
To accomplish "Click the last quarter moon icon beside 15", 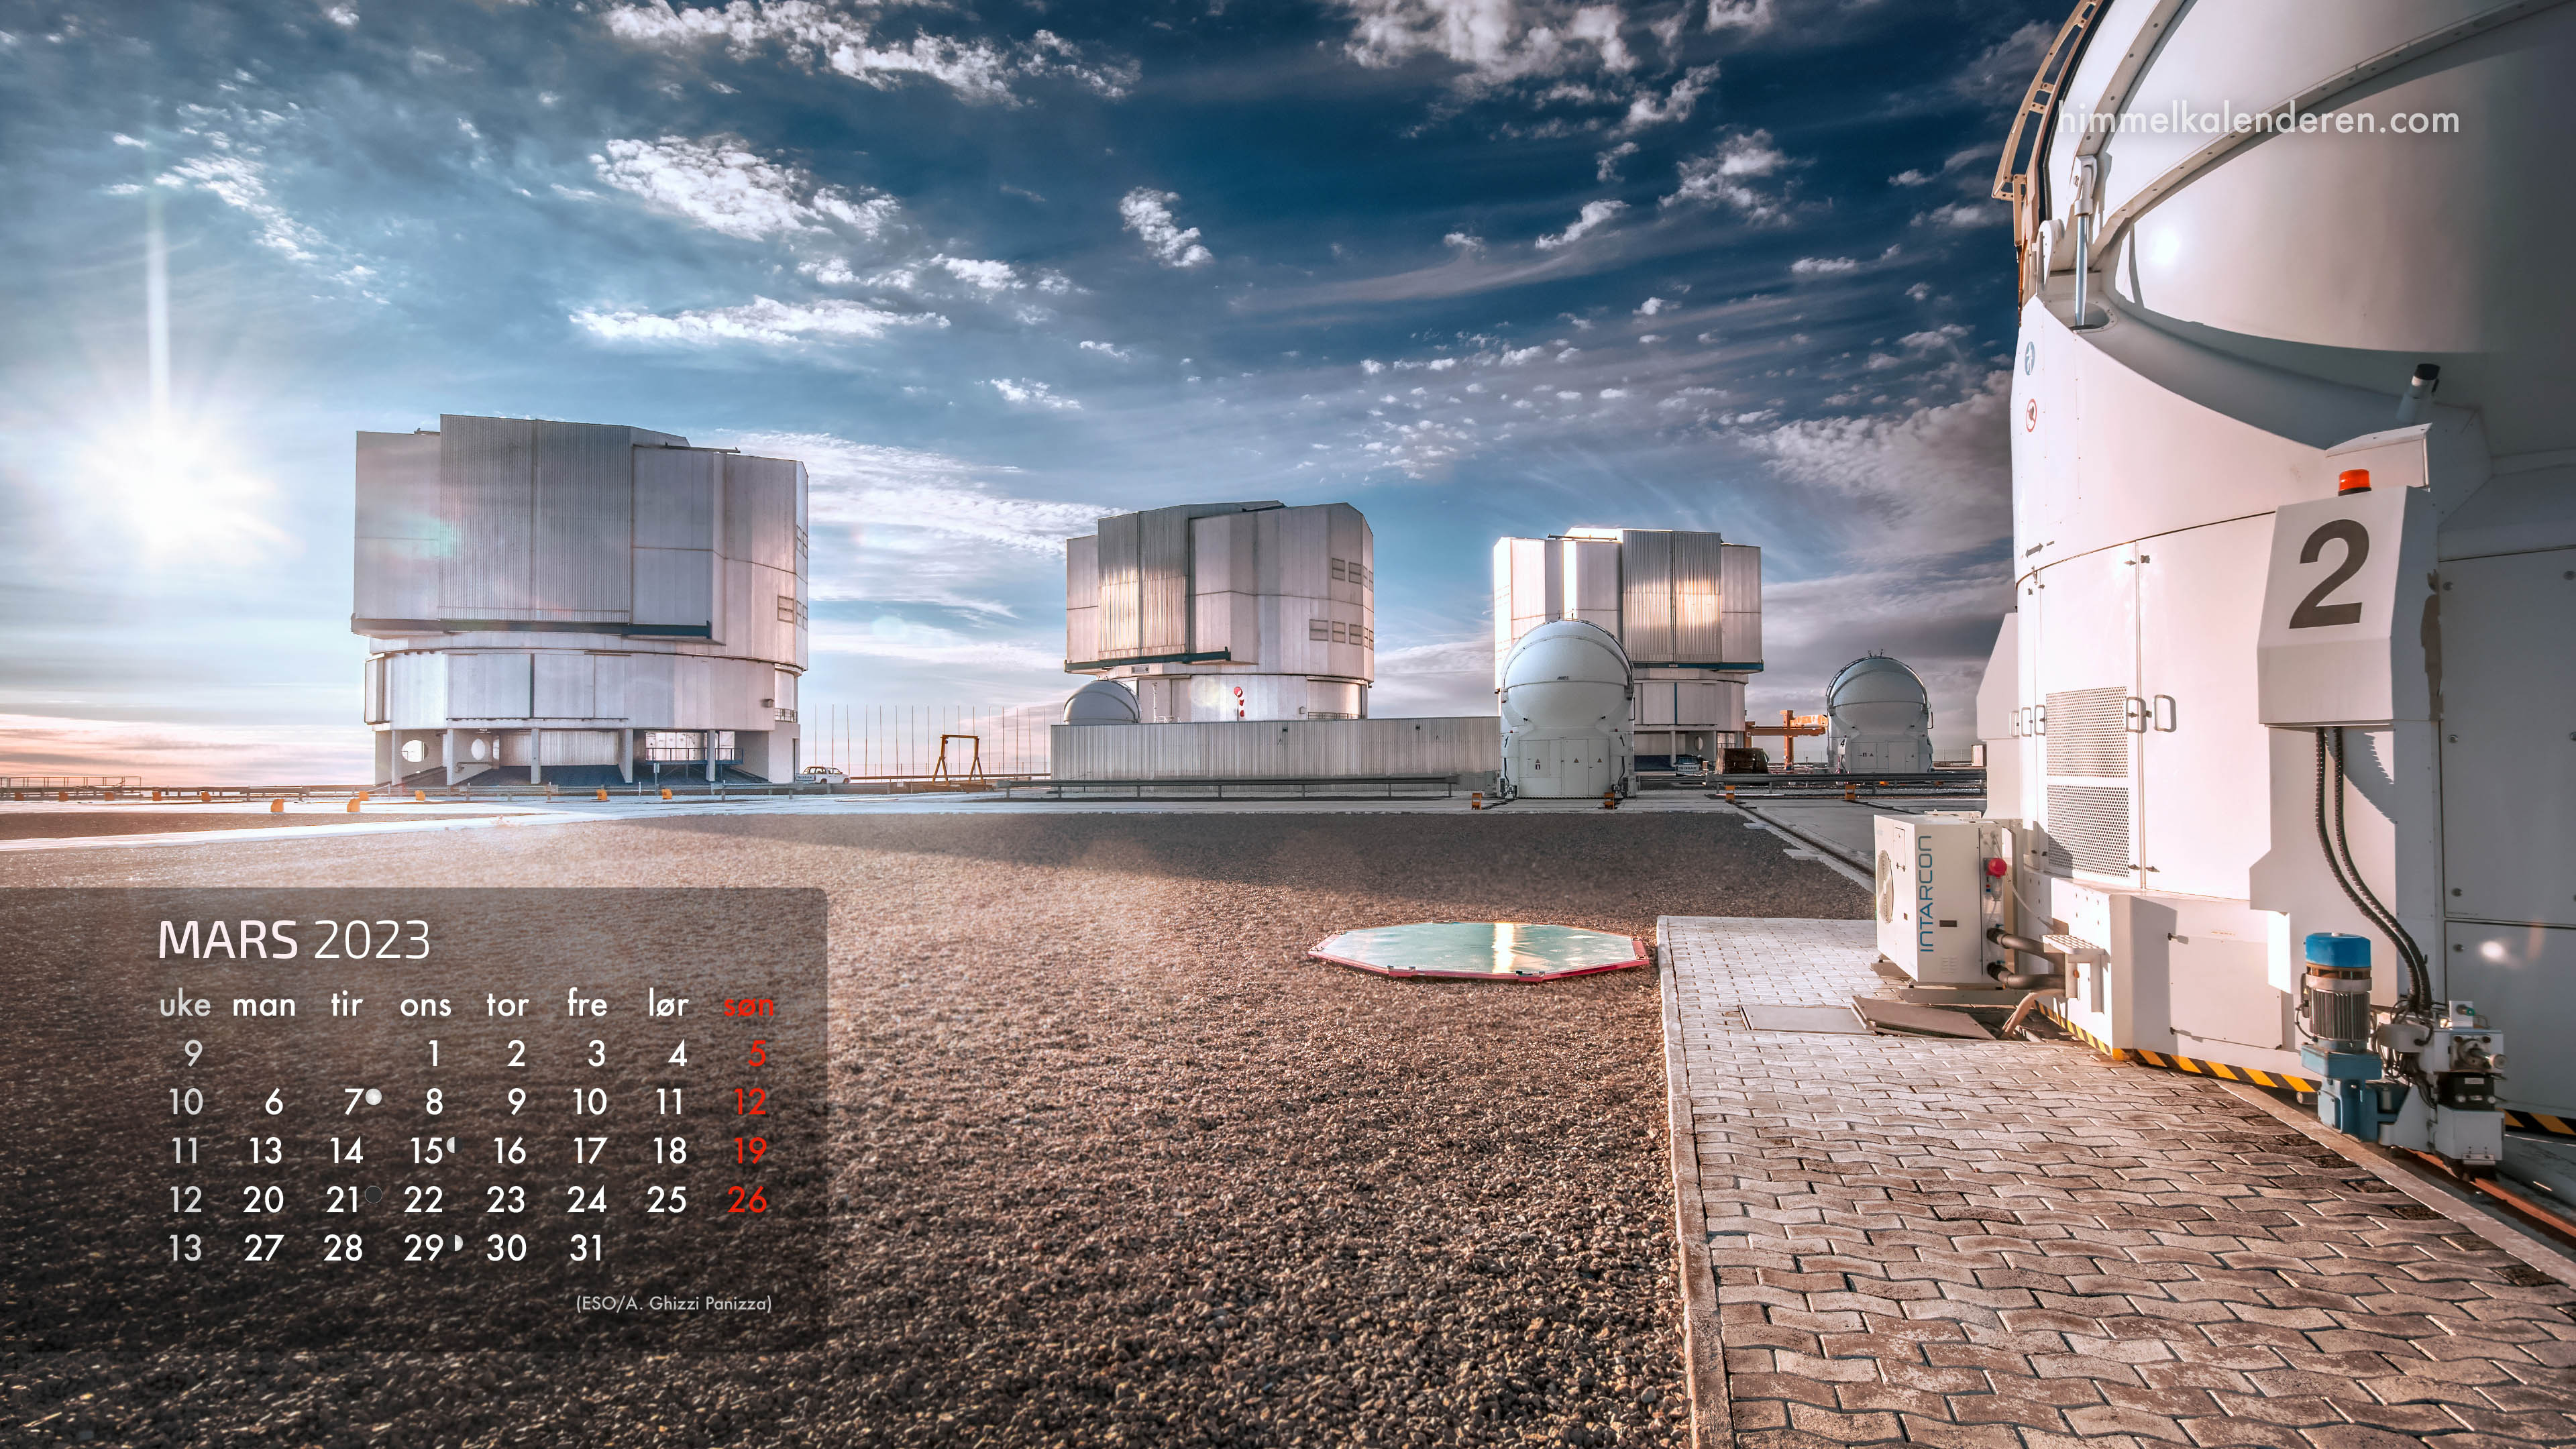I will click(451, 1145).
